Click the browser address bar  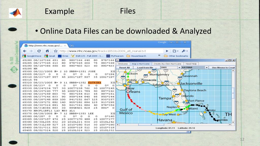111,51
